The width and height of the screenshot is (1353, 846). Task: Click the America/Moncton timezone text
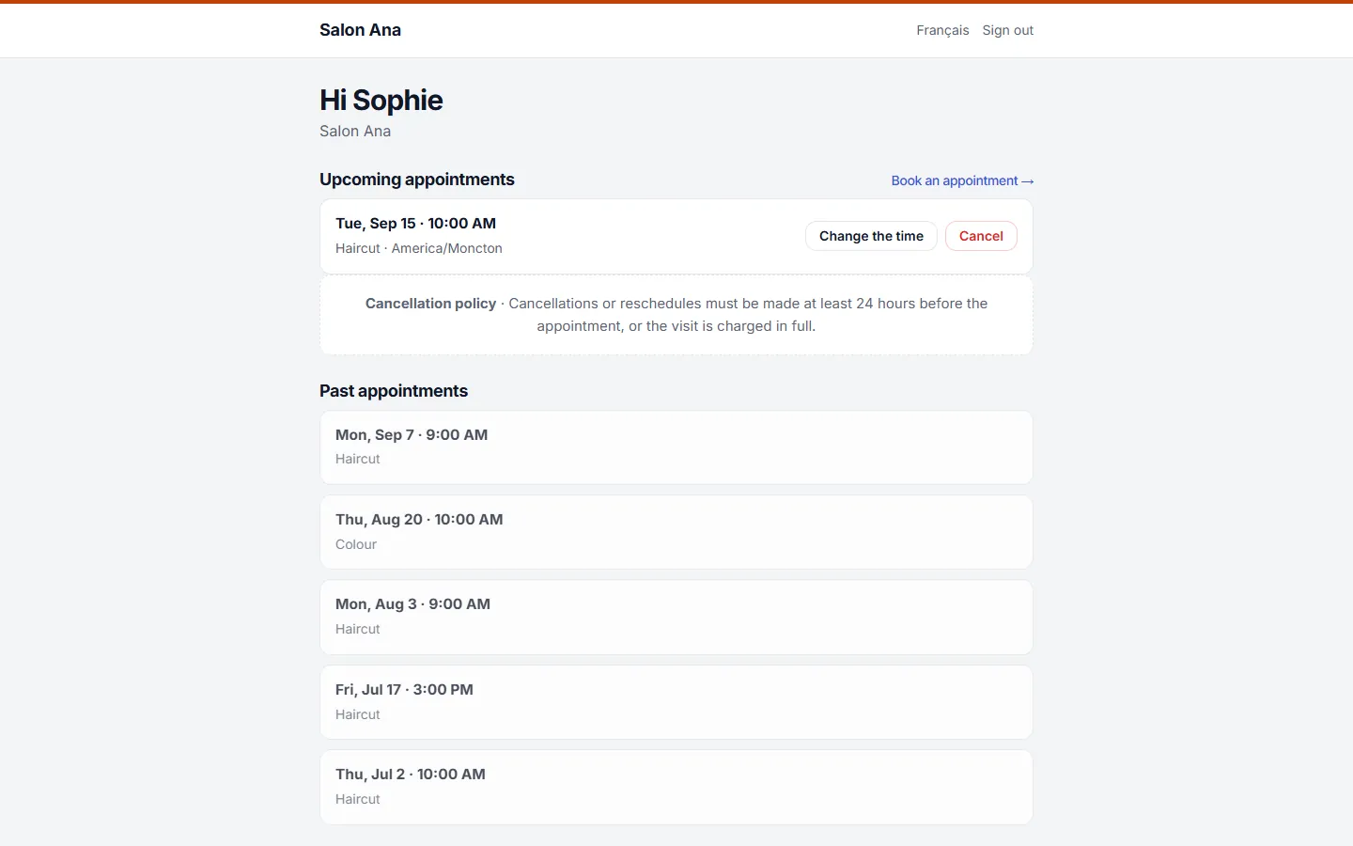pyautogui.click(x=446, y=248)
